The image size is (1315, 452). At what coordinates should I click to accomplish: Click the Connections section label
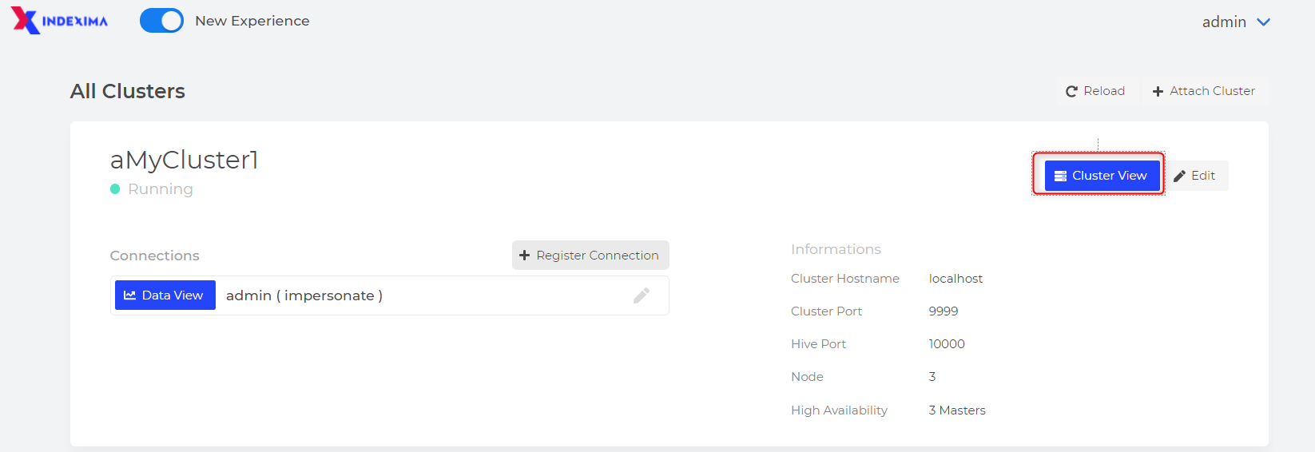154,256
